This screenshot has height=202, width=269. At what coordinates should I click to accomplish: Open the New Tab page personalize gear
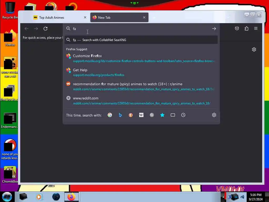(254, 49)
